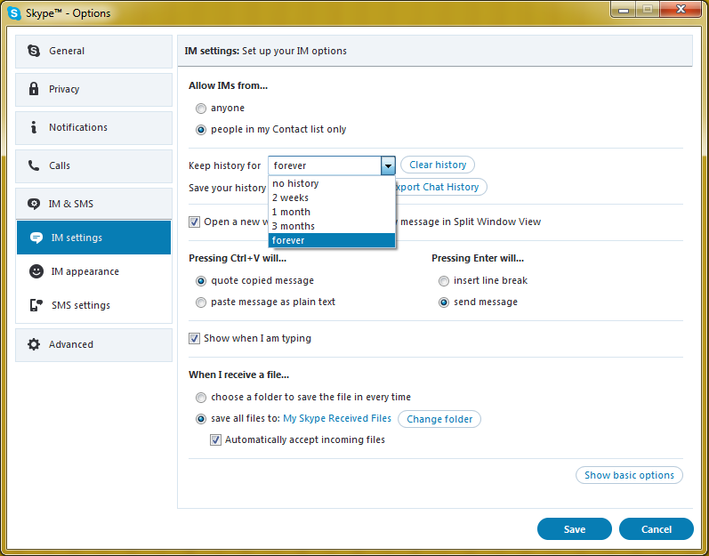Open the My Skype Received Files link
This screenshot has width=709, height=556.
point(336,418)
